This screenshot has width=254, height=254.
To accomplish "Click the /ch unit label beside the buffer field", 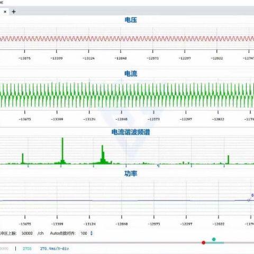I will coord(41,233).
